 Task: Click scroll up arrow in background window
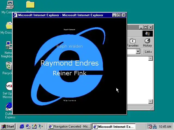(150, 58)
